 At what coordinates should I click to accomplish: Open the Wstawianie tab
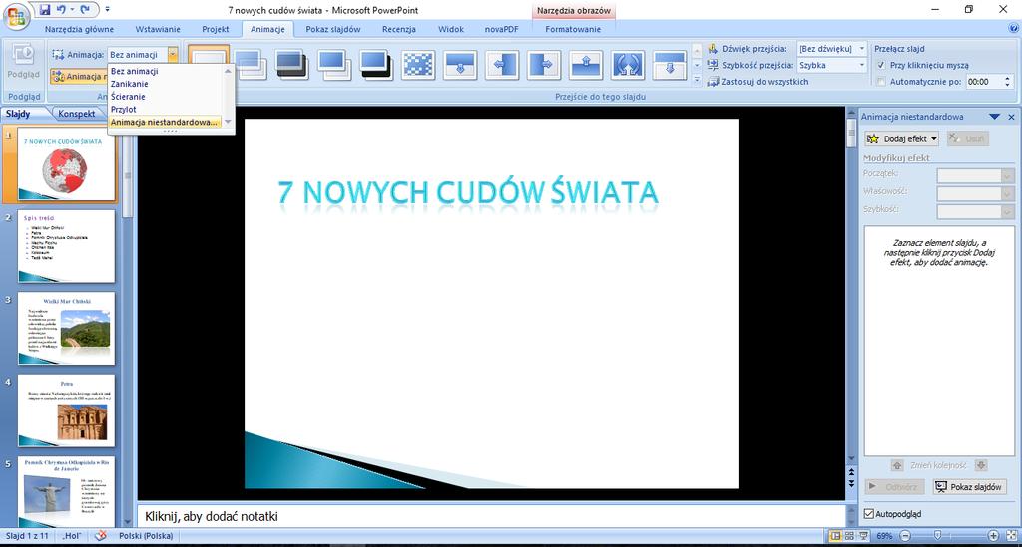click(158, 29)
